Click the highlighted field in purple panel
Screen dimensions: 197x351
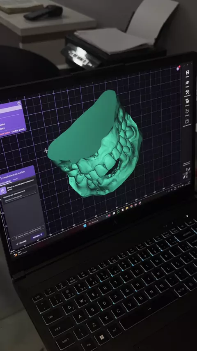pyautogui.click(x=11, y=109)
